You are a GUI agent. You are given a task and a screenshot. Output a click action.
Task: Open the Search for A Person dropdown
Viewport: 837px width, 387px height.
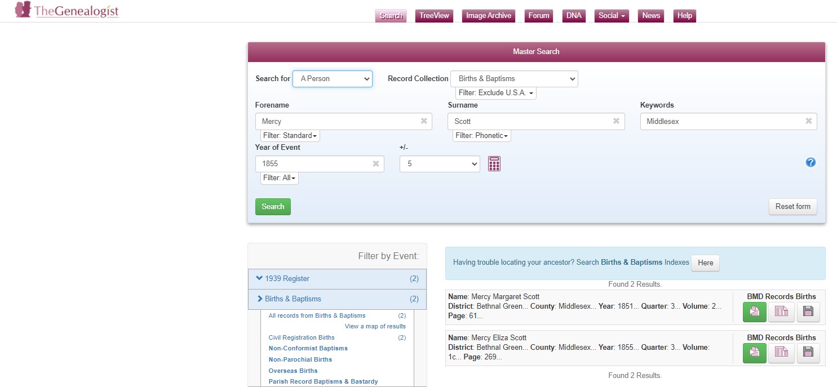pos(333,79)
